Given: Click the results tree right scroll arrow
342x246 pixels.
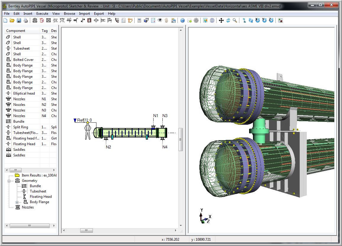Looking at the screenshot, I should point(54,226).
